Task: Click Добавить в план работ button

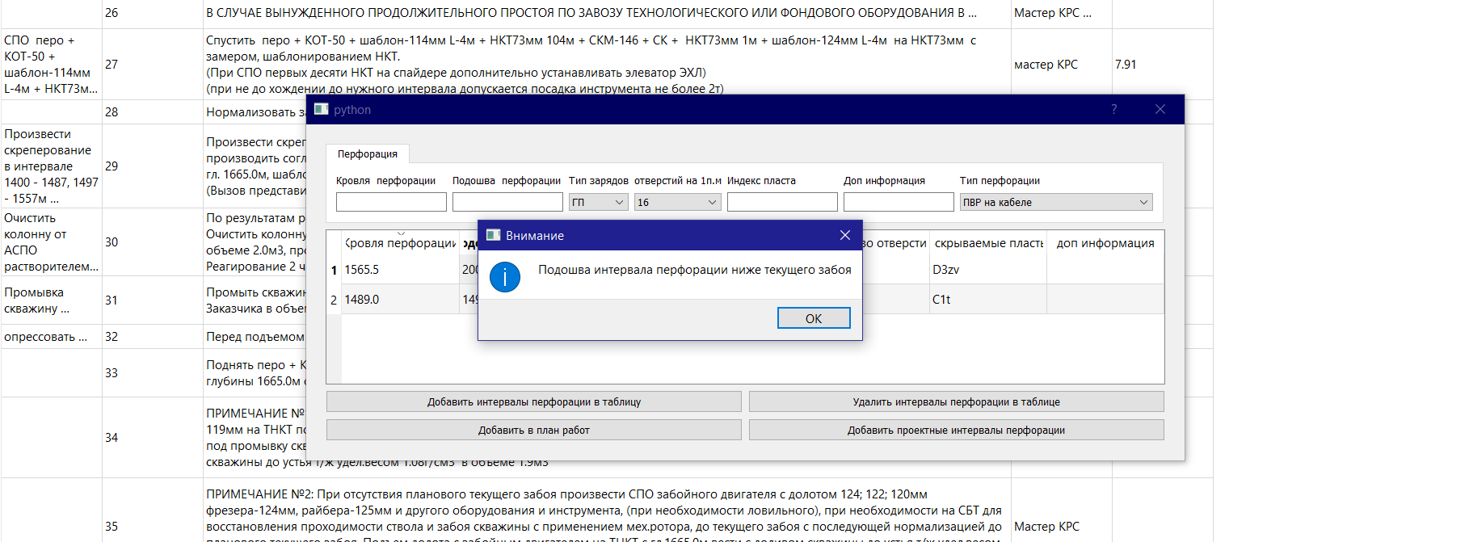Action: 534,430
